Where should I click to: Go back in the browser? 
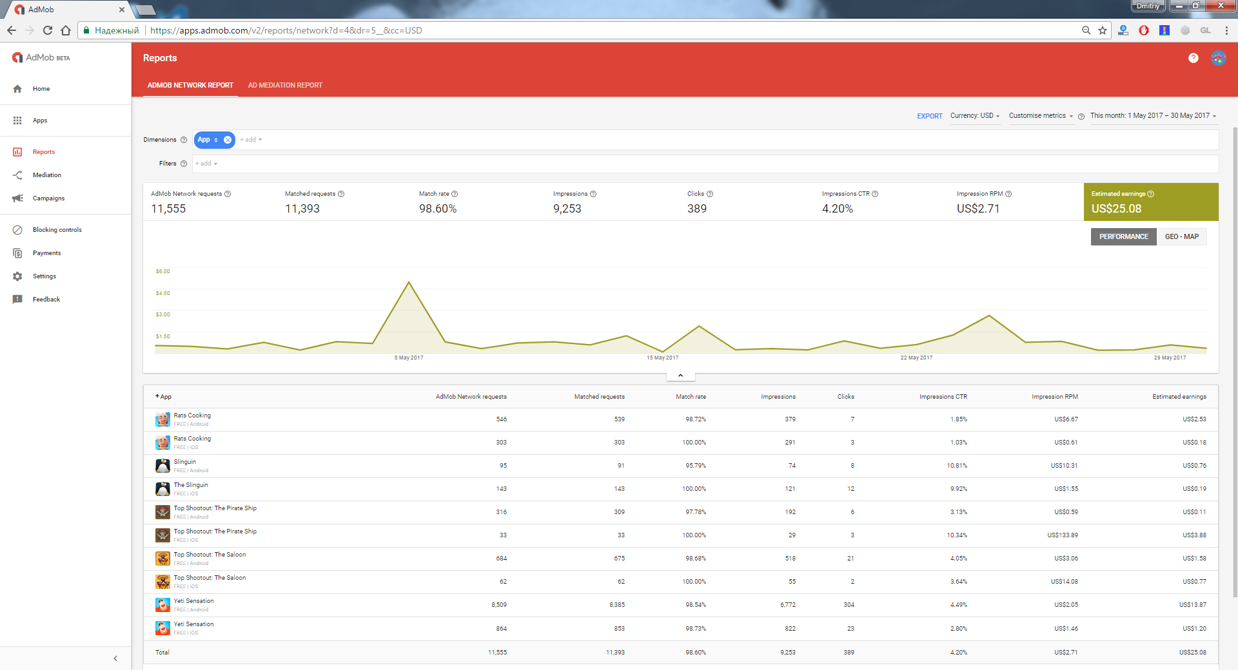click(x=12, y=30)
